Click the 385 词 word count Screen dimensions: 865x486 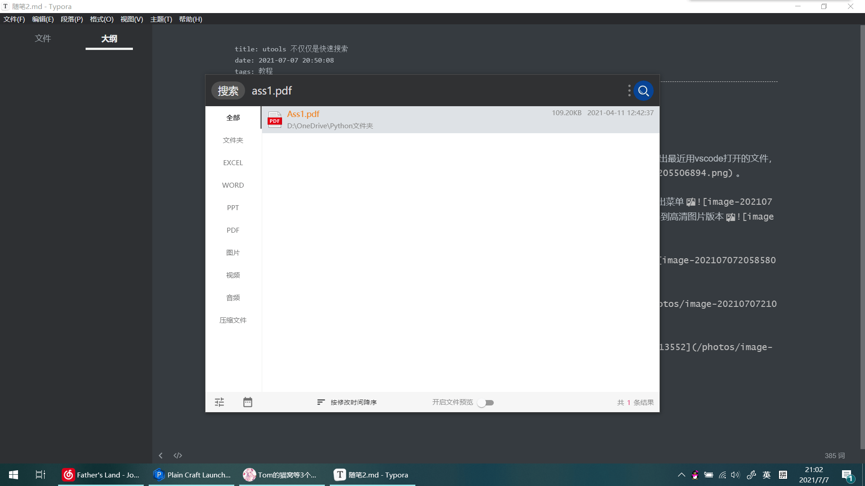click(x=834, y=456)
